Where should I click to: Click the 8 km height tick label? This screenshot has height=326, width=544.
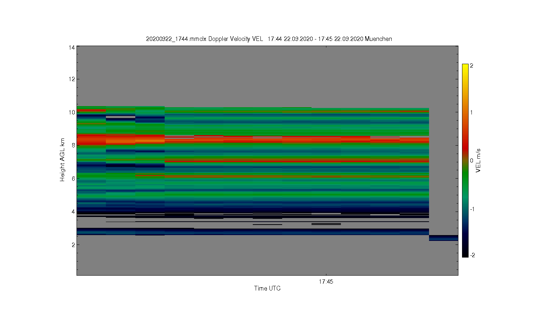pyautogui.click(x=73, y=145)
